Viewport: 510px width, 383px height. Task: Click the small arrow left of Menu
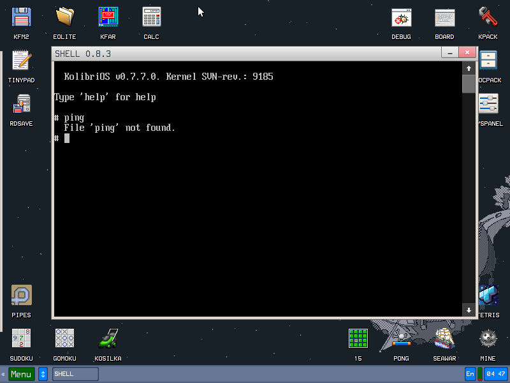3,374
